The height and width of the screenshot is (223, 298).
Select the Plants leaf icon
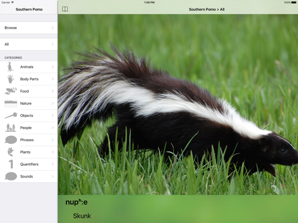pyautogui.click(x=10, y=152)
